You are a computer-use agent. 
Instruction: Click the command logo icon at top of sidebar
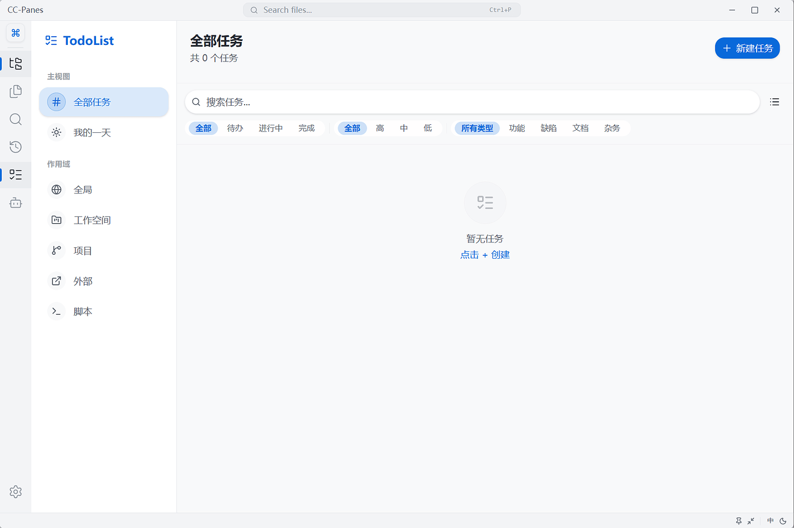pyautogui.click(x=16, y=33)
